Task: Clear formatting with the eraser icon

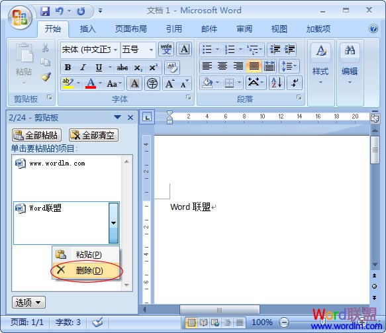Action: click(172, 68)
